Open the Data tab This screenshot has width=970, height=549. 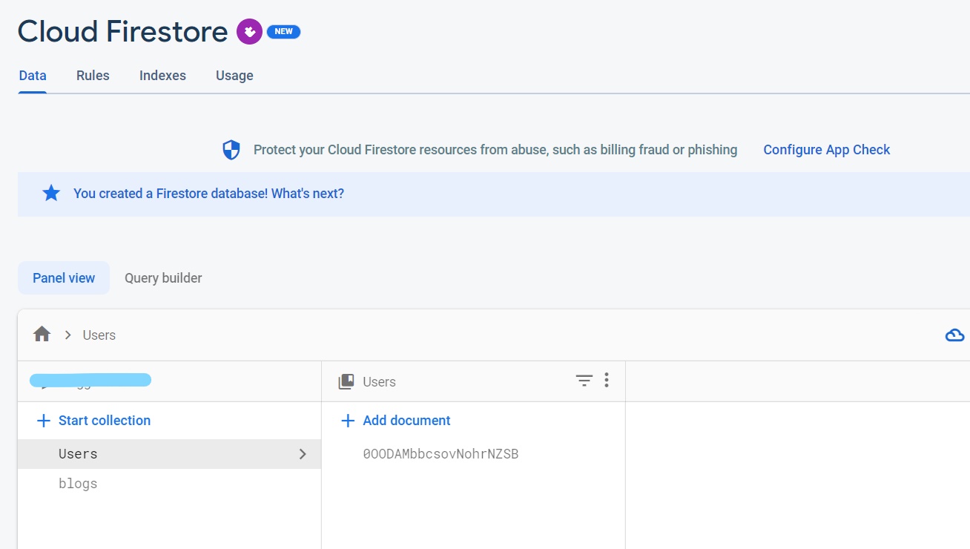point(33,76)
